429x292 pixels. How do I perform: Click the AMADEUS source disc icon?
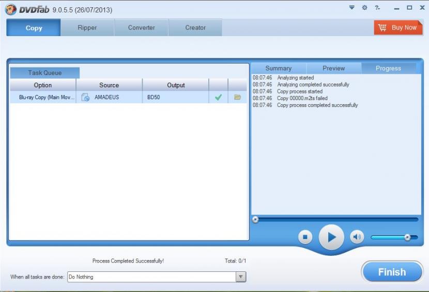coord(85,97)
